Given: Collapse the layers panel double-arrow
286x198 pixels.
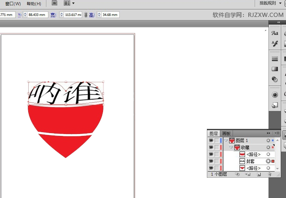Looking at the screenshot, I should click(268, 133).
